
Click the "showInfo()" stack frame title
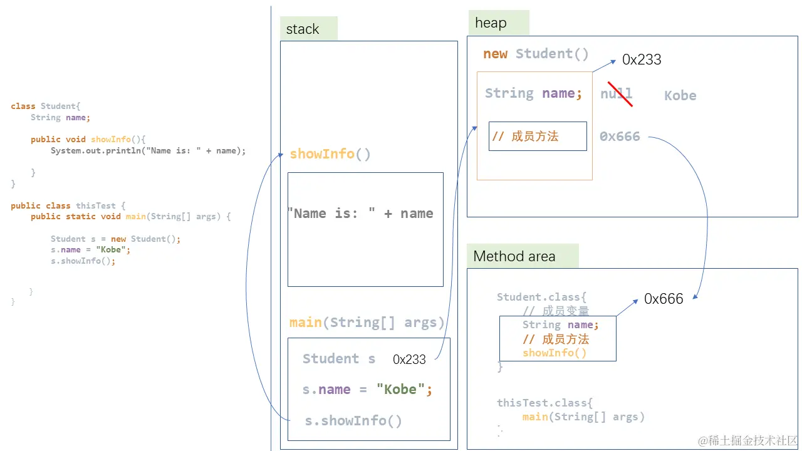pos(330,154)
